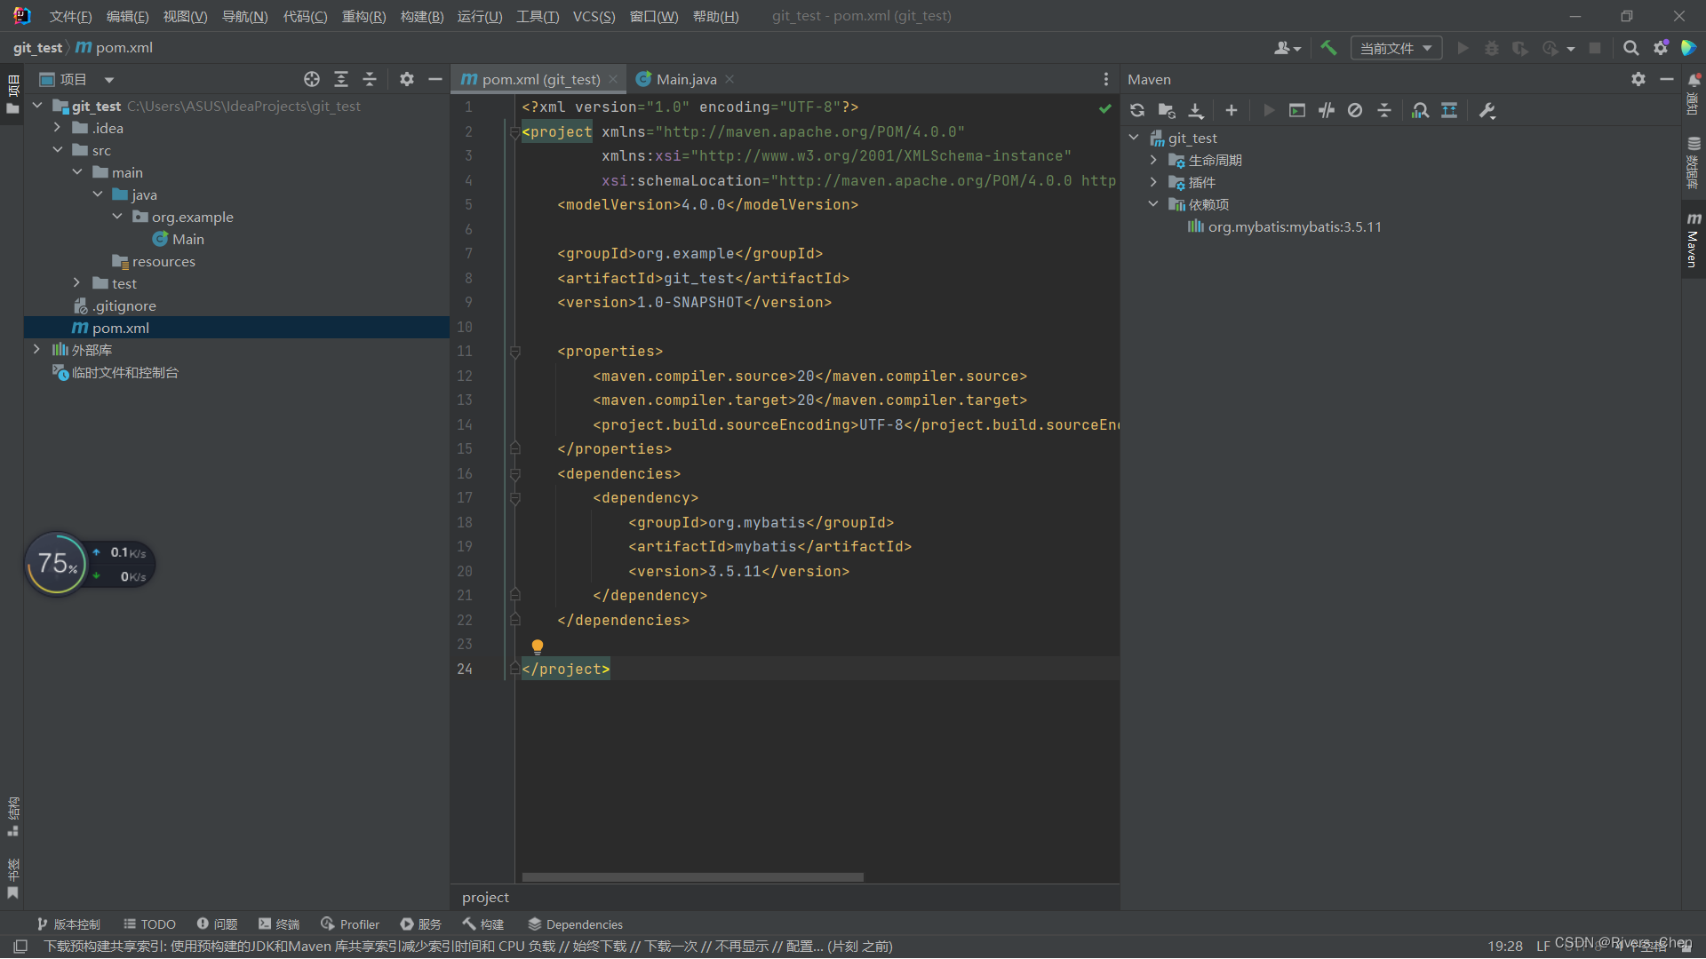The height and width of the screenshot is (959, 1706).
Task: Expand the .idea folder in project tree
Action: [57, 127]
